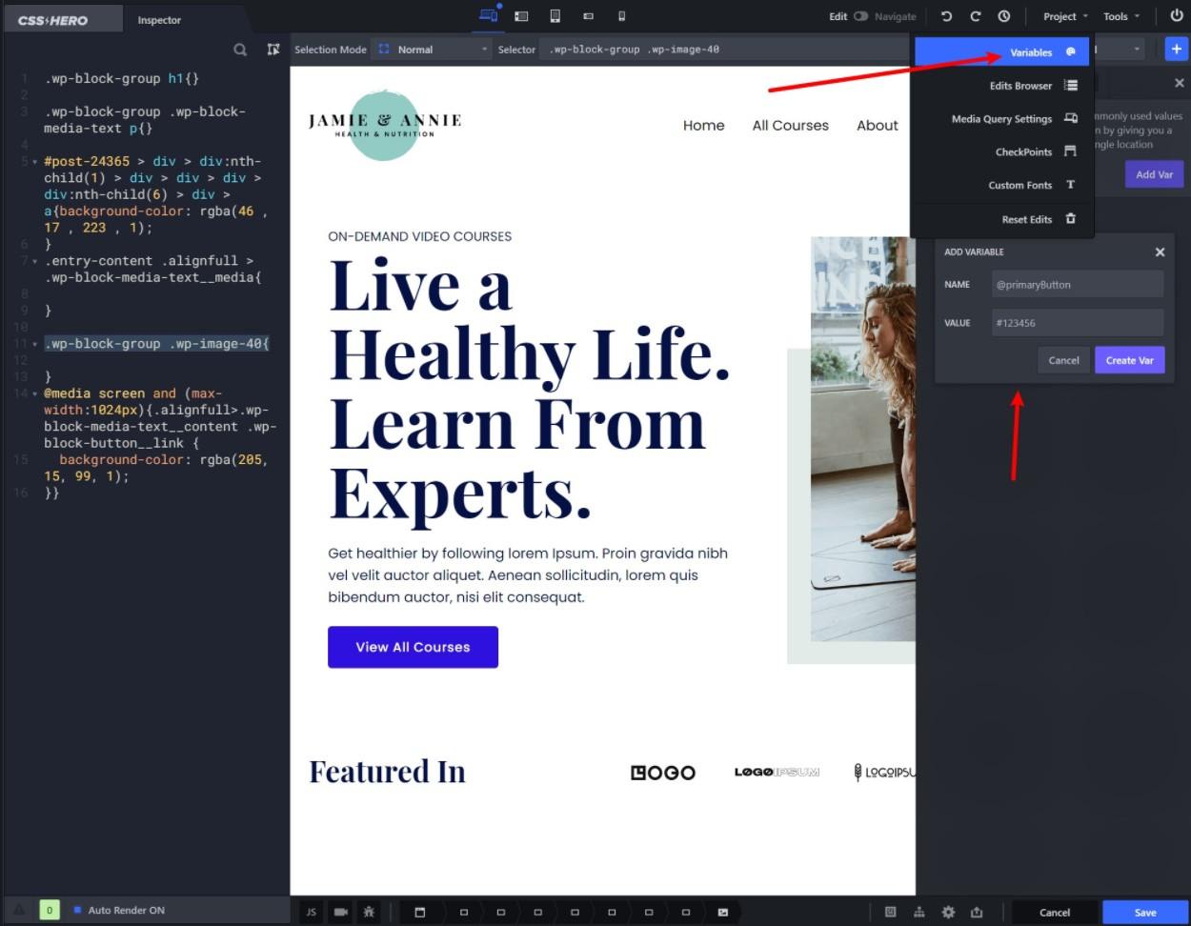Open the Selection Mode Normal dropdown

(433, 50)
